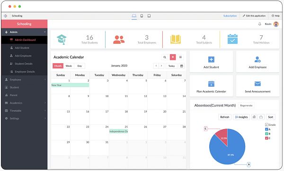Open the Independence Day calendar event
The height and width of the screenshot is (171, 284).
(x=118, y=131)
